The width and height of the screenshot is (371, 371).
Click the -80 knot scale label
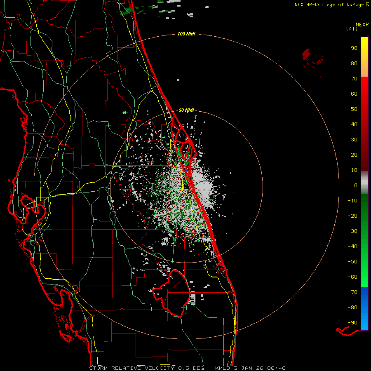point(352,308)
